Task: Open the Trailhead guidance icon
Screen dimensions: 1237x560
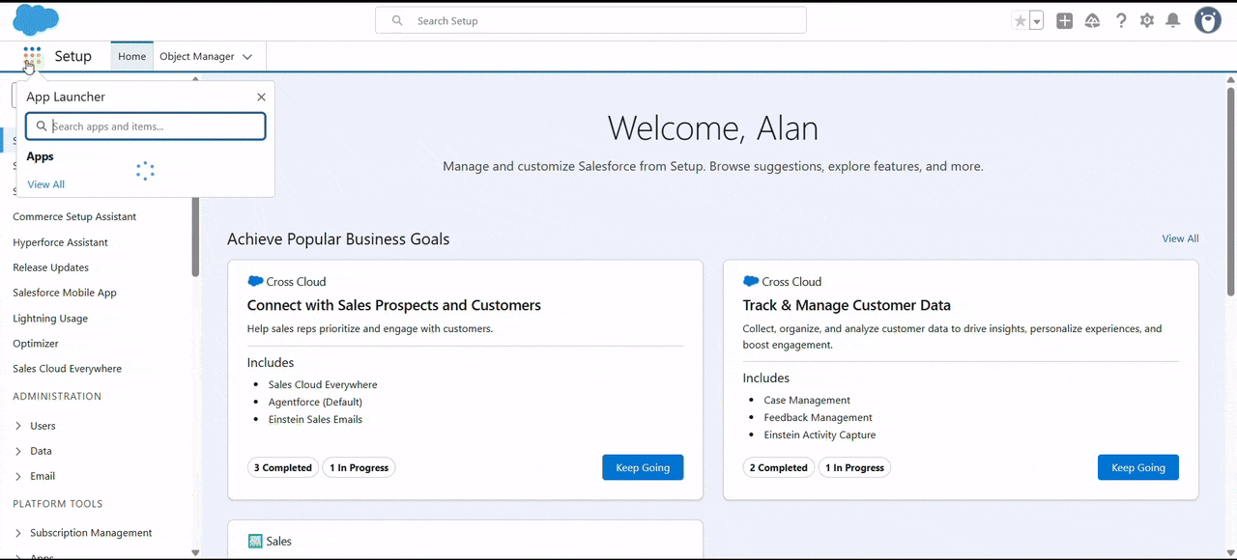Action: pyautogui.click(x=1092, y=21)
